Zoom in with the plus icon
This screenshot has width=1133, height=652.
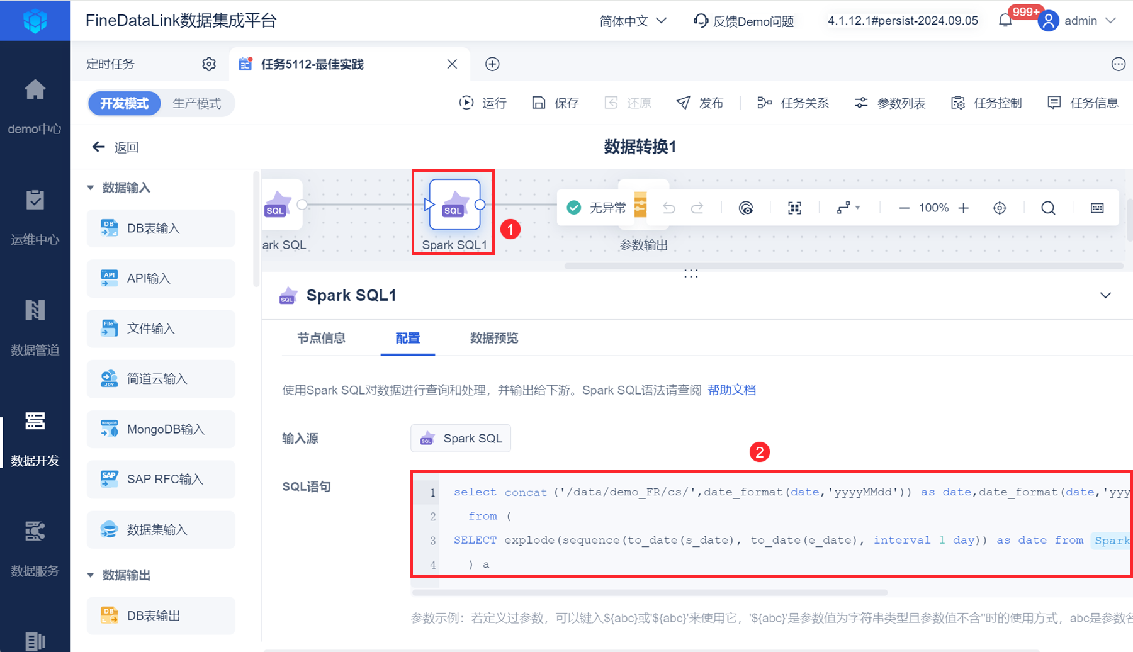pos(964,208)
